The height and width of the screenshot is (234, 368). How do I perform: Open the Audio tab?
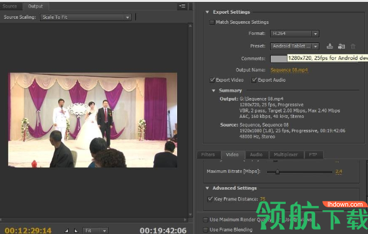tap(256, 155)
